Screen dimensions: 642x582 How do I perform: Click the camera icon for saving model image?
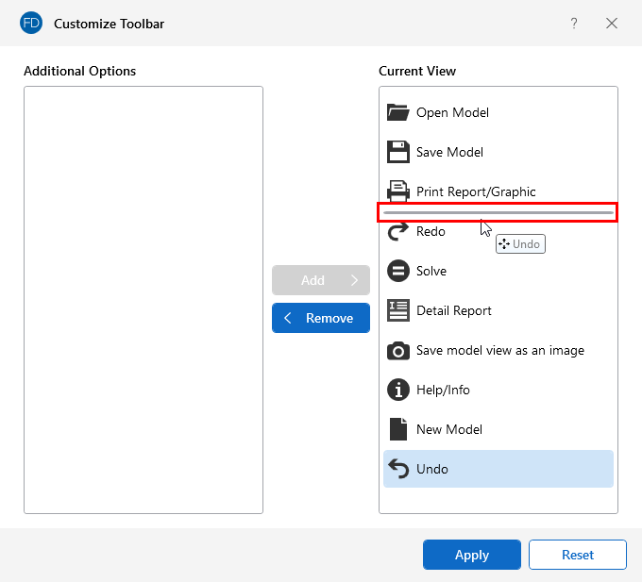[x=398, y=350]
